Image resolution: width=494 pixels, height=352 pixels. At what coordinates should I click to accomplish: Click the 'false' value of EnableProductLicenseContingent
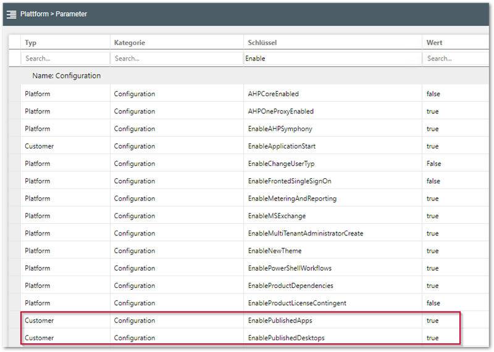pyautogui.click(x=433, y=303)
